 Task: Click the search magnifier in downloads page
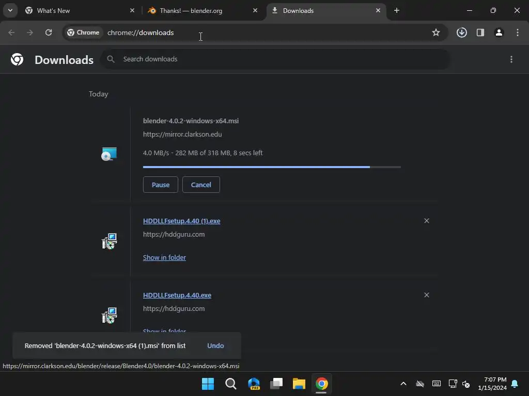(x=111, y=59)
